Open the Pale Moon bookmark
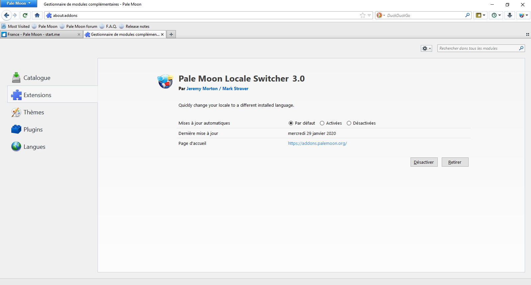531x285 pixels. click(x=44, y=26)
